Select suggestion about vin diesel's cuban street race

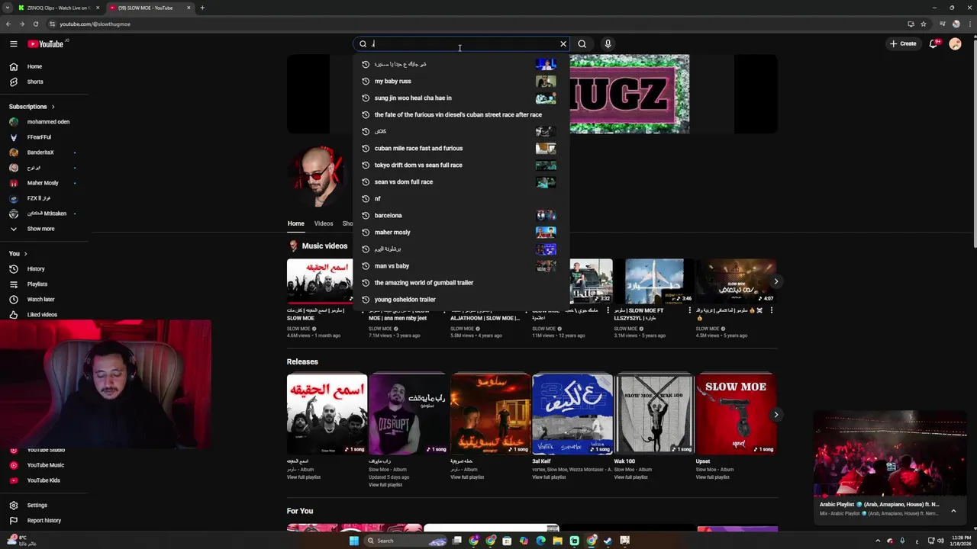coord(461,114)
